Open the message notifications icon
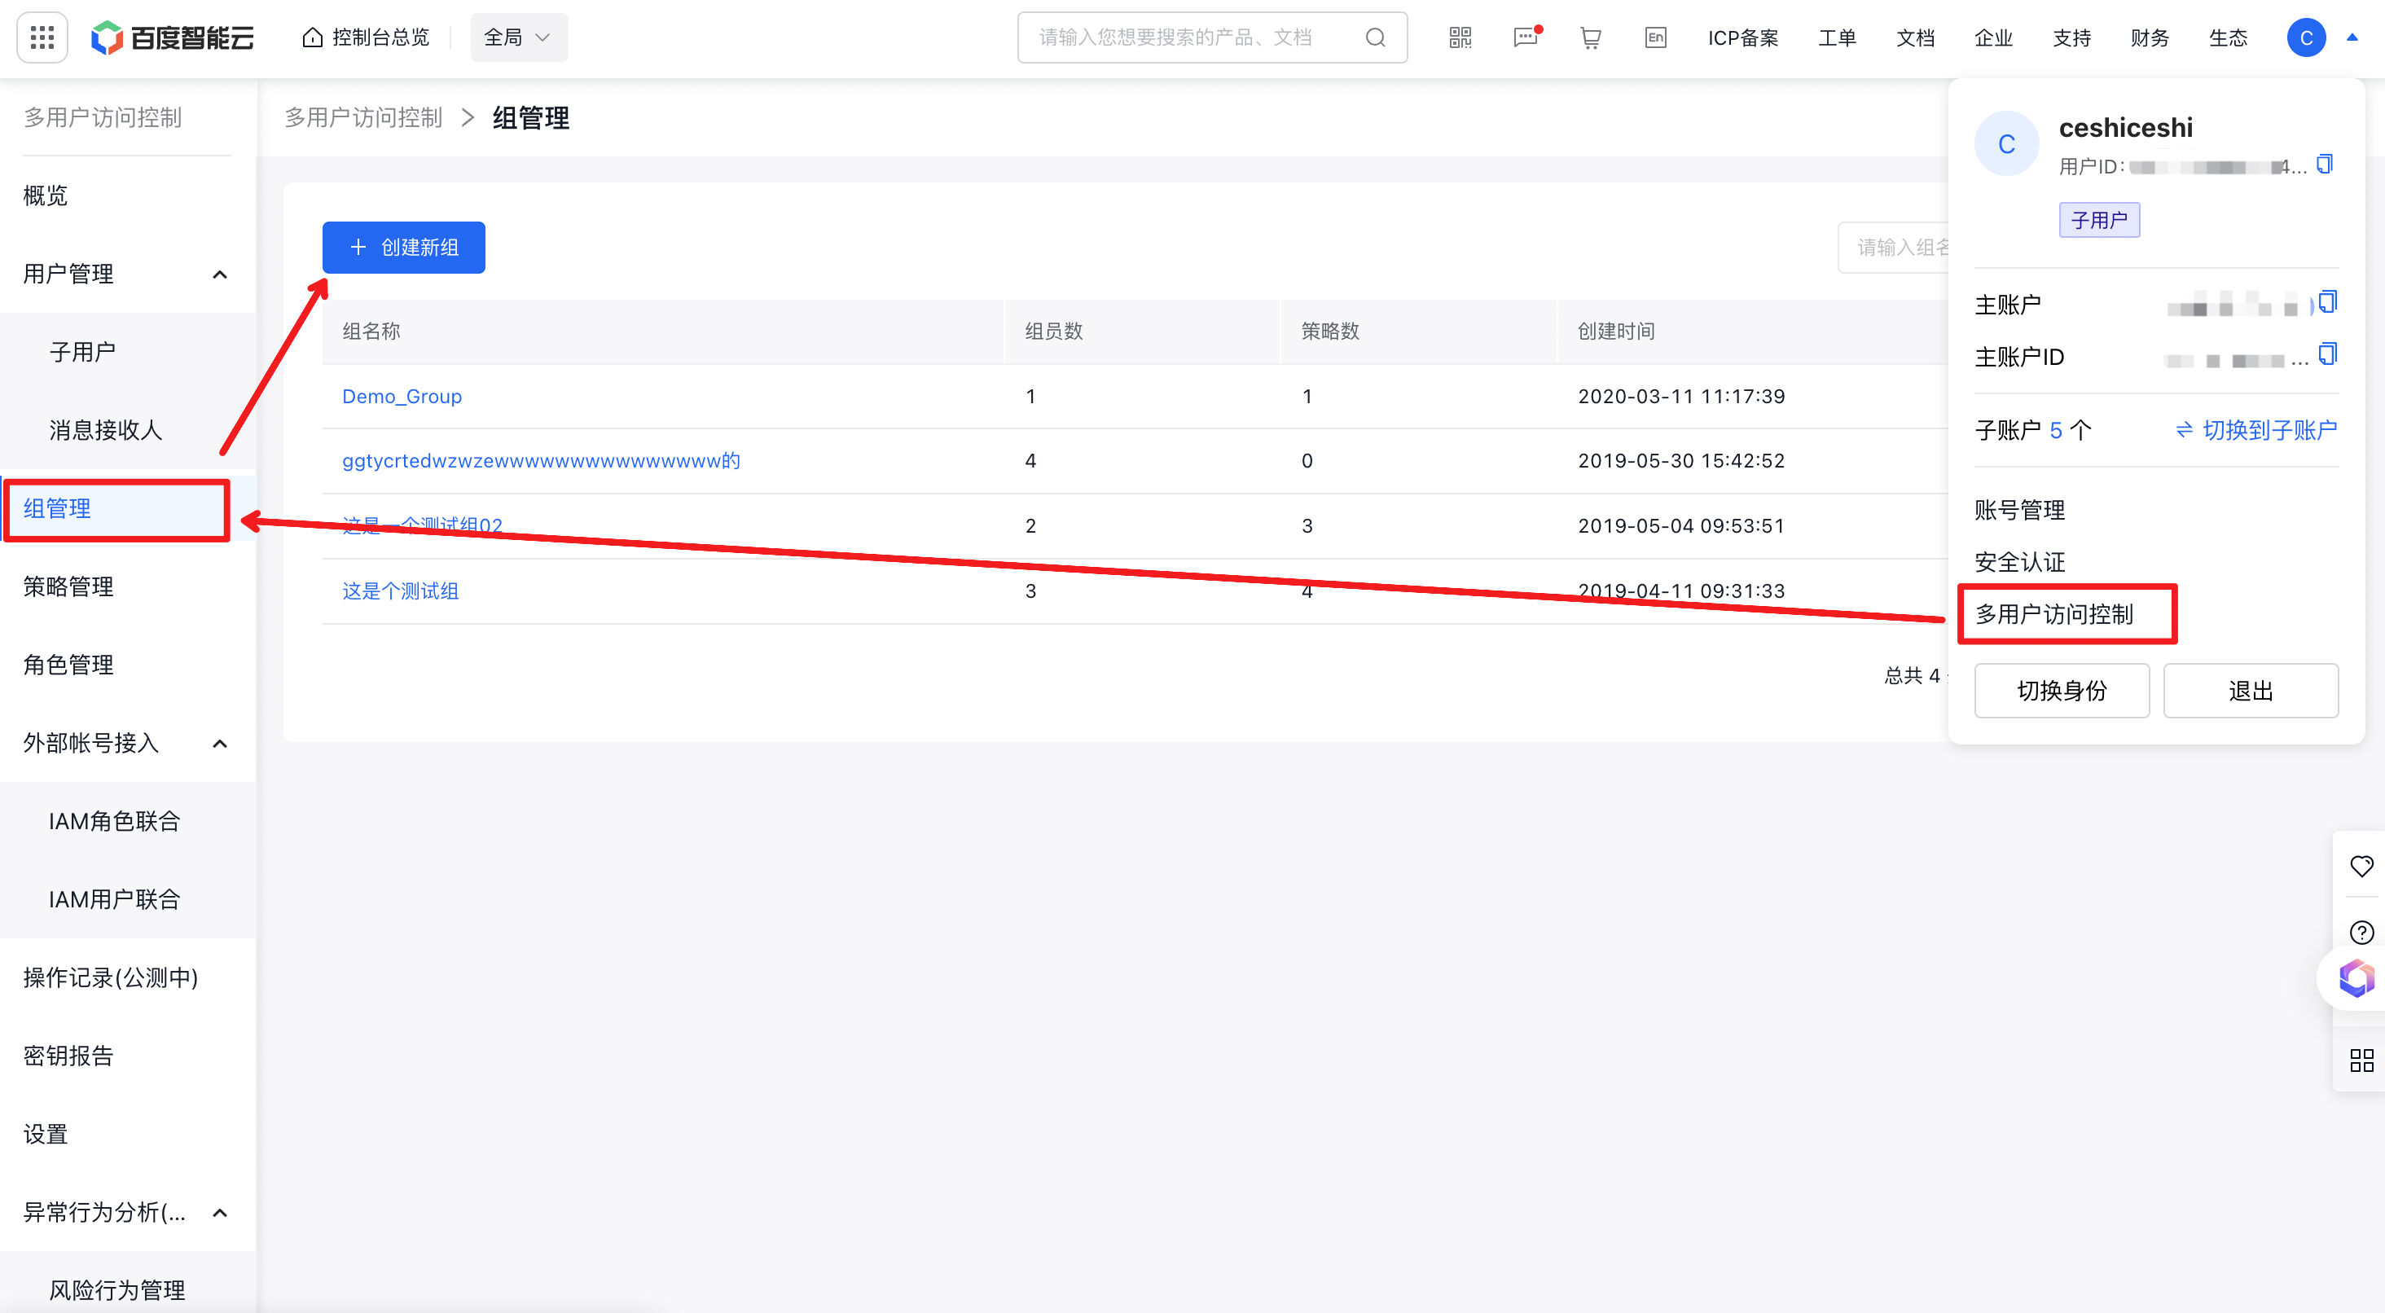2385x1313 pixels. pyautogui.click(x=1526, y=37)
